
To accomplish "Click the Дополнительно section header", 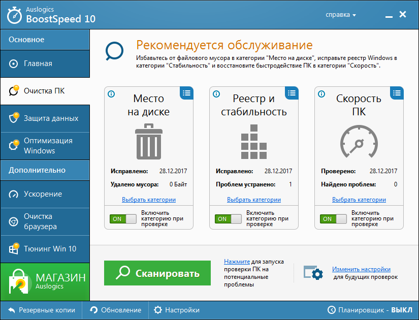I will click(45, 170).
